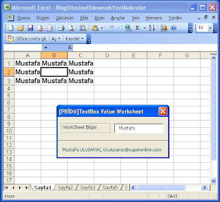Viewport: 220px width, 202px height.
Task: Open Print Preview magnifier icon
Action: tap(71, 28)
